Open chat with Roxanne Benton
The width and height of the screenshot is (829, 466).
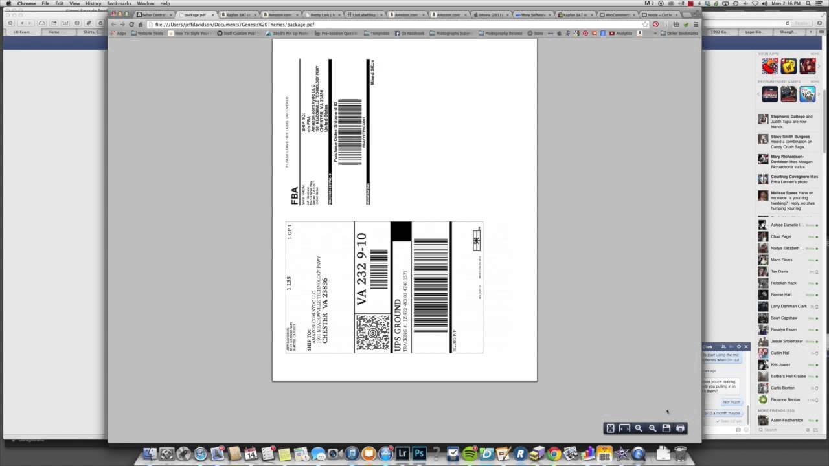click(788, 399)
